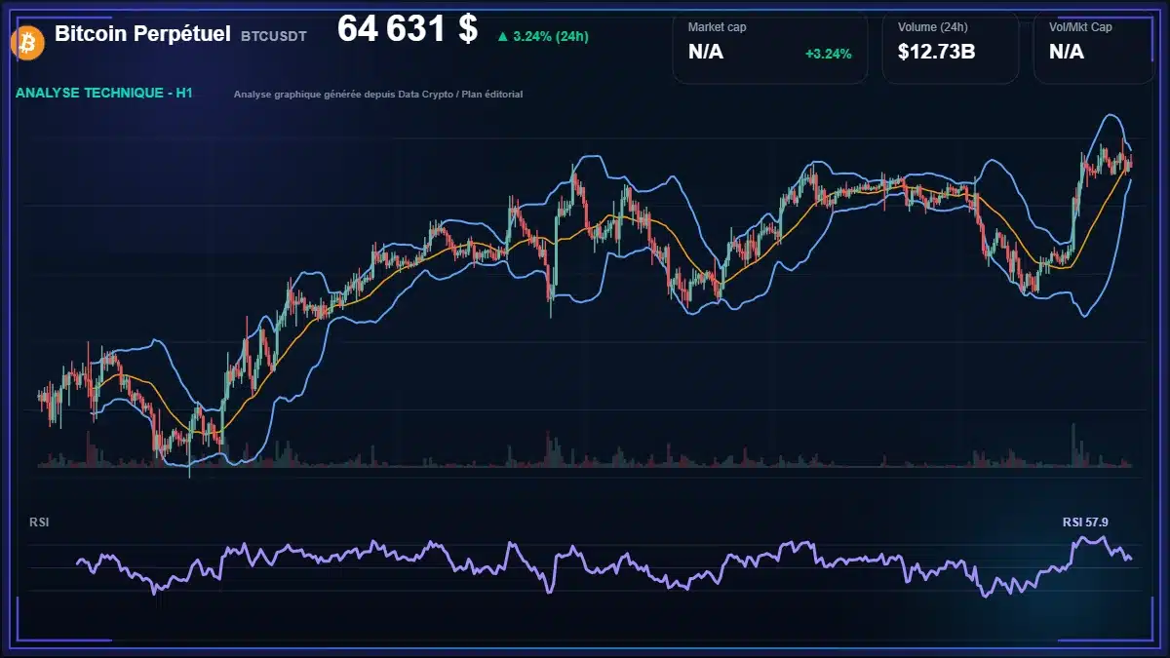Open the Market cap card
Viewport: 1170px width, 658px height.
coord(769,46)
